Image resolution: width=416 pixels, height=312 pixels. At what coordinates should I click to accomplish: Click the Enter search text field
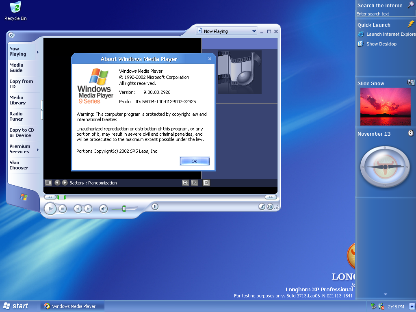tap(385, 14)
